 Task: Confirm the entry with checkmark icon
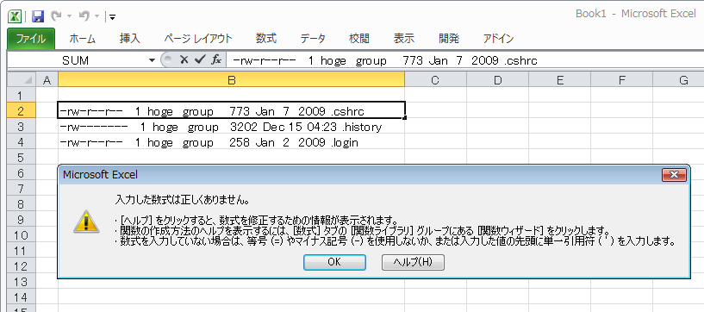pos(200,59)
